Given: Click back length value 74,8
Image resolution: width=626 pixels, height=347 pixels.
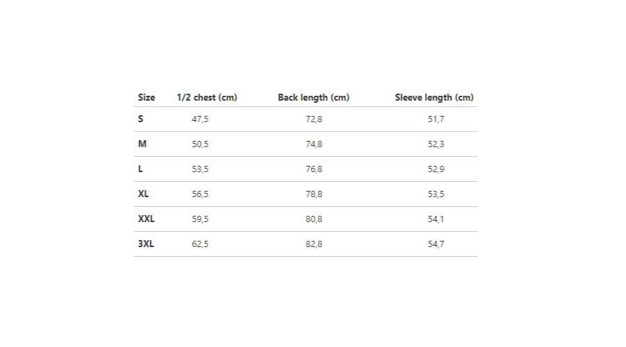Looking at the screenshot, I should coord(314,144).
